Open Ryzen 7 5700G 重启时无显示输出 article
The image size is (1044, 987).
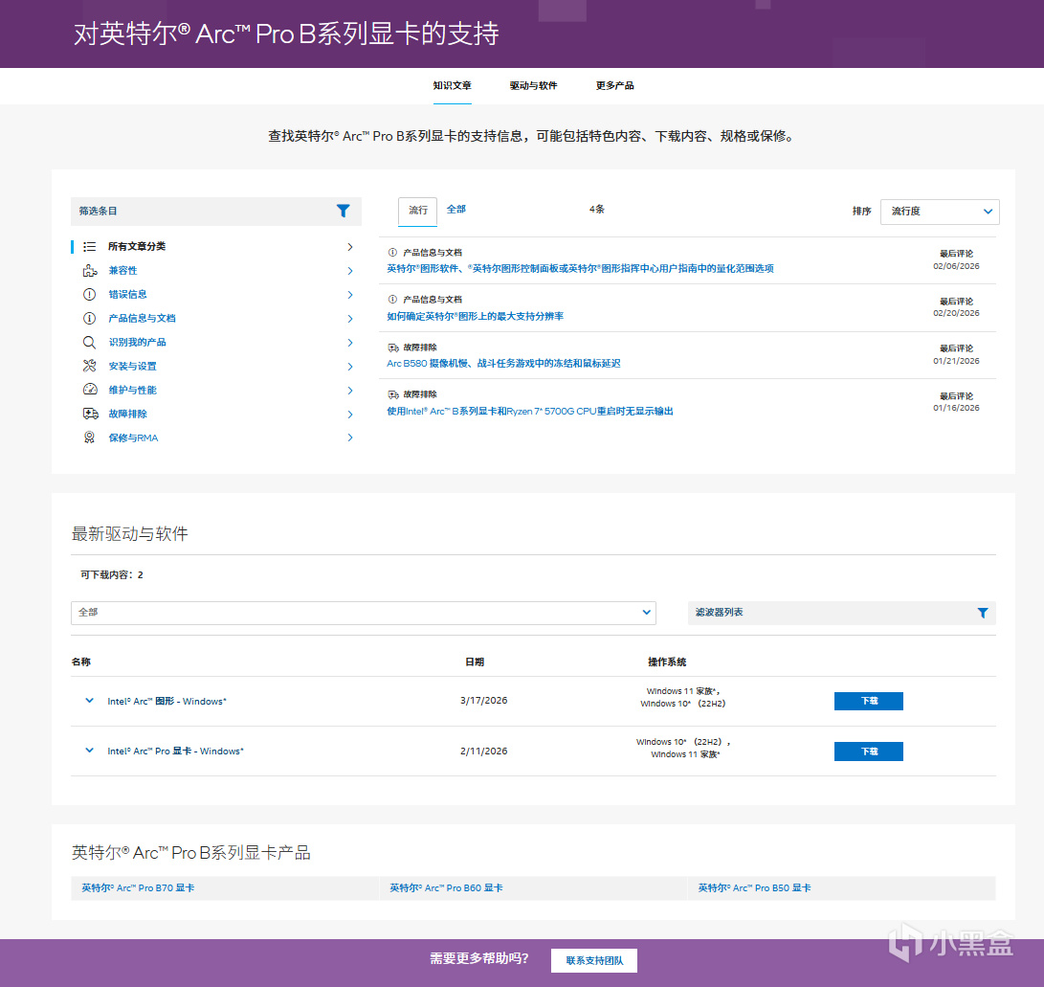click(530, 412)
